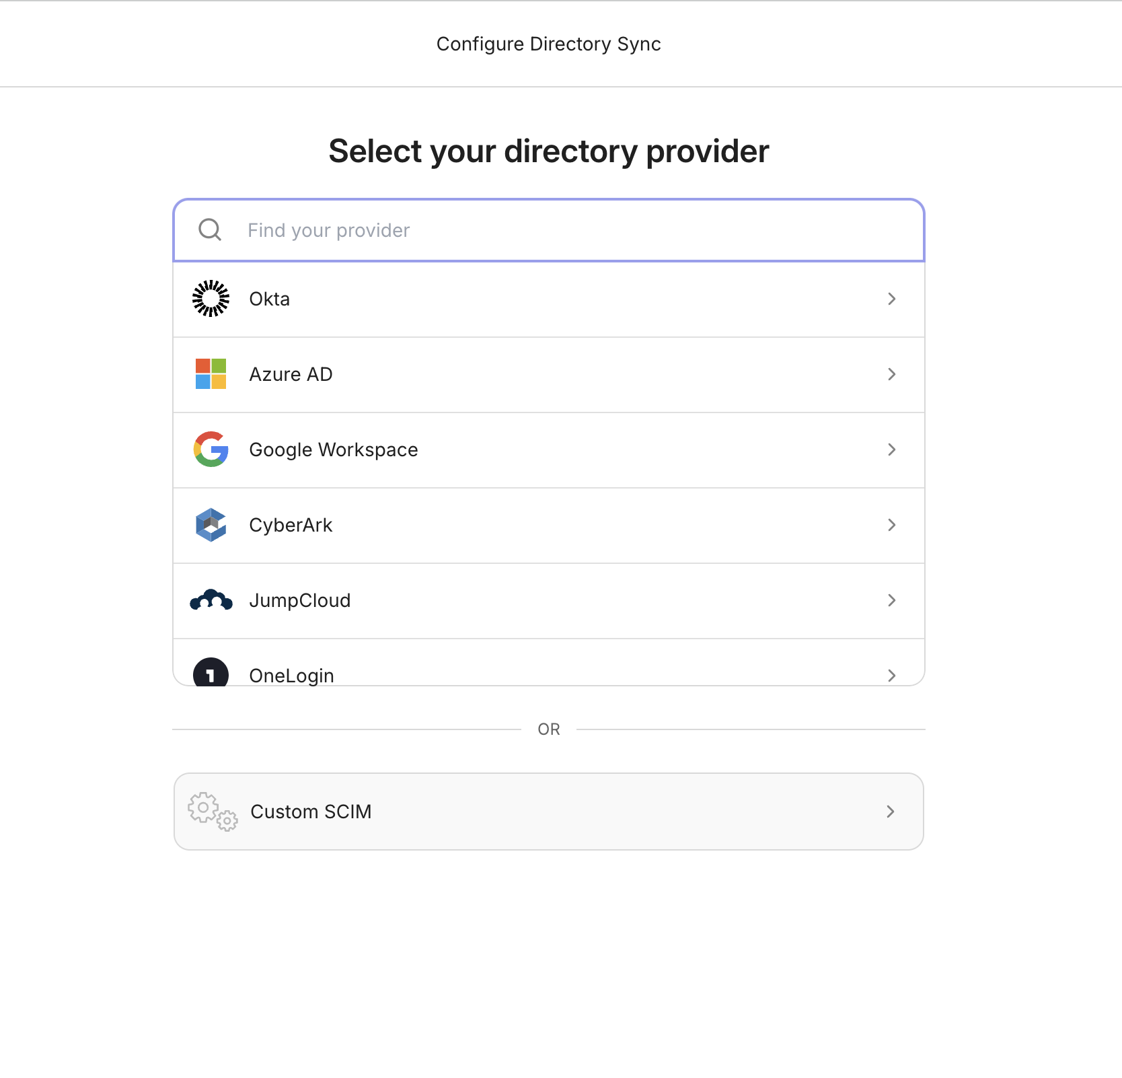
Task: Click the Okta provider logo icon
Action: 210,299
